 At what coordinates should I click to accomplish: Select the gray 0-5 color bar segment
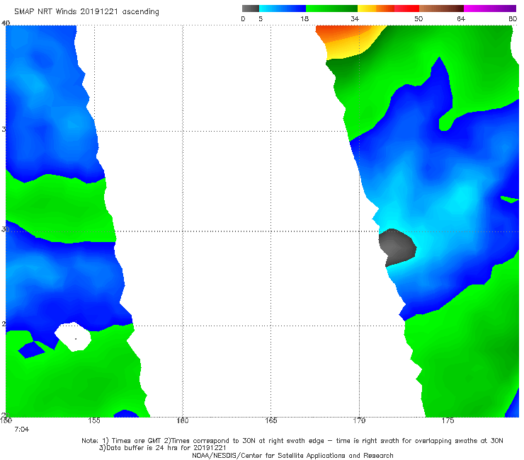click(251, 8)
